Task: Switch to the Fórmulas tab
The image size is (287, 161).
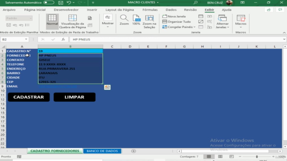Action: pyautogui.click(x=150, y=10)
